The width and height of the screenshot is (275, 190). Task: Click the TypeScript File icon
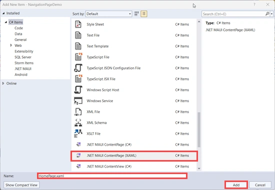78,57
